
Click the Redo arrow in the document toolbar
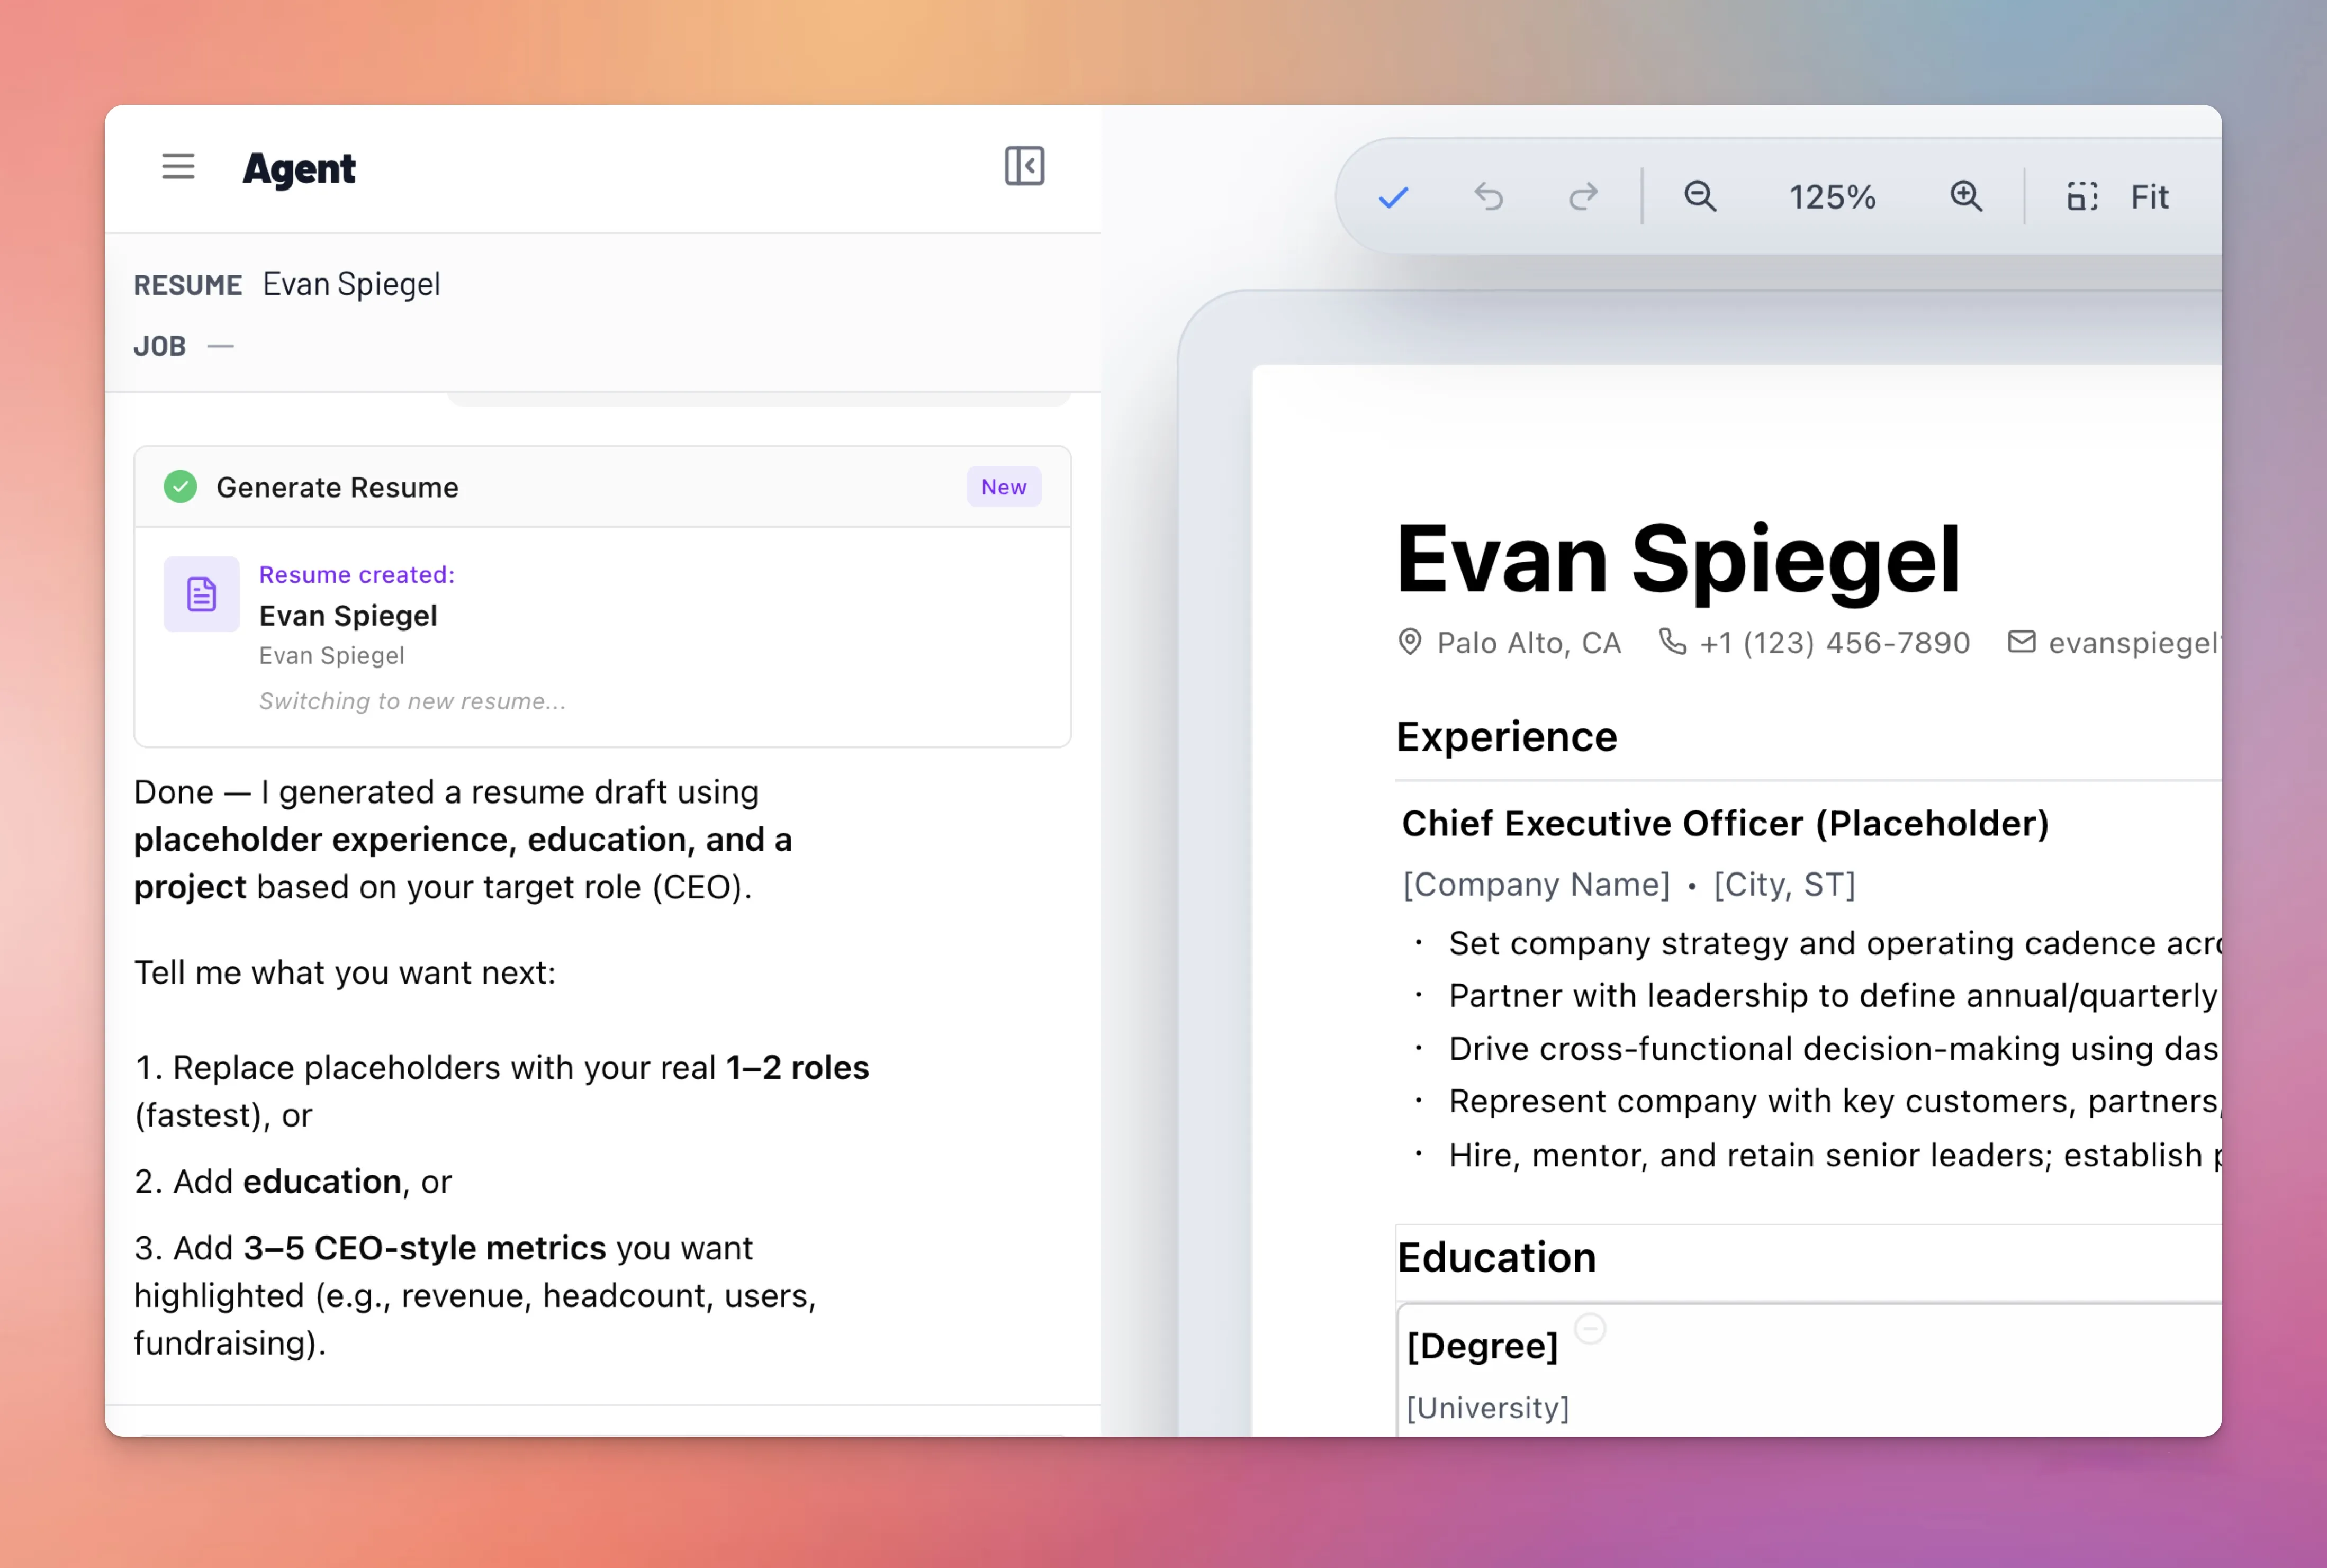pyautogui.click(x=1582, y=197)
